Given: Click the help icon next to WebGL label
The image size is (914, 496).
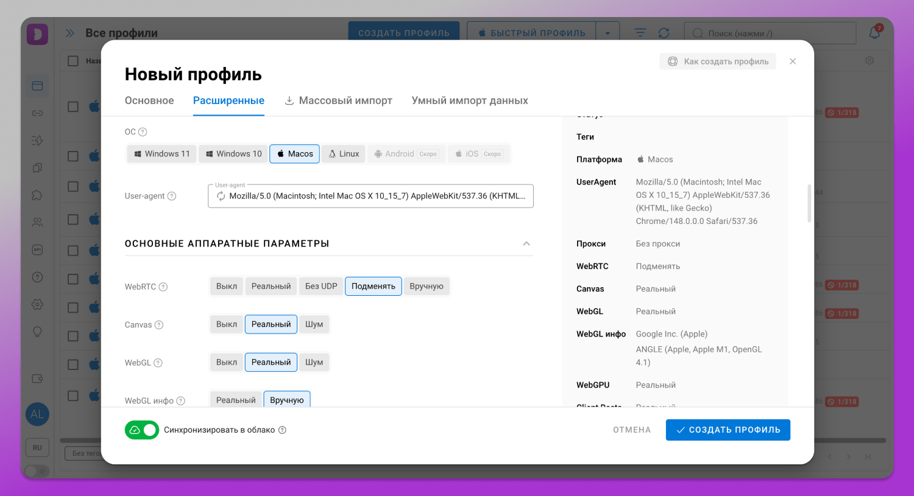Looking at the screenshot, I should click(158, 363).
